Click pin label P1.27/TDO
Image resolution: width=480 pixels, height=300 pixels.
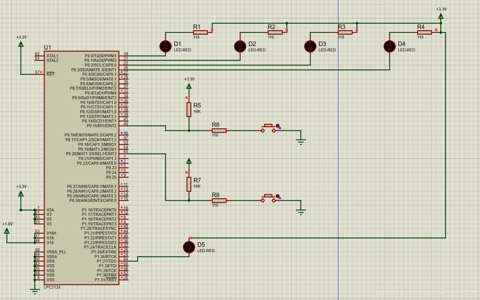pyautogui.click(x=107, y=261)
